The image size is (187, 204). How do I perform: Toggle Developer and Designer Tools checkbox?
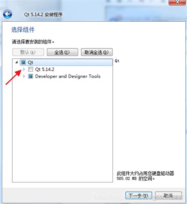pos(31,76)
